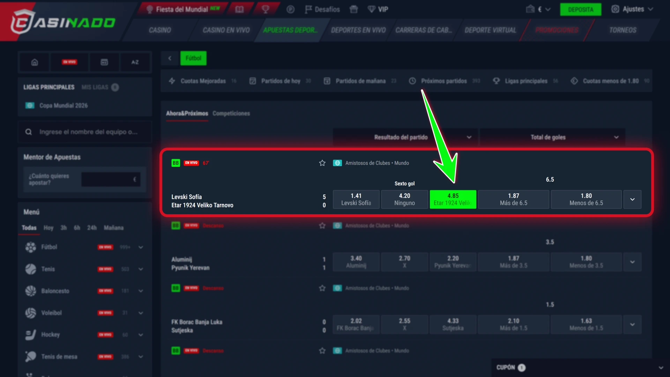Click the team name search field

click(85, 132)
